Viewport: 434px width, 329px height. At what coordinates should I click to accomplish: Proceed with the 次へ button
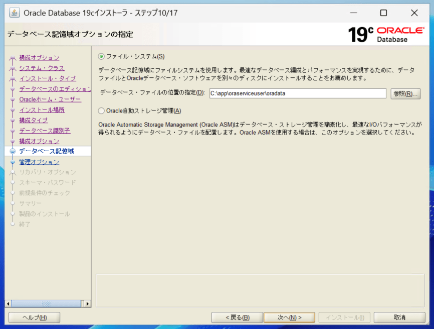tap(289, 317)
